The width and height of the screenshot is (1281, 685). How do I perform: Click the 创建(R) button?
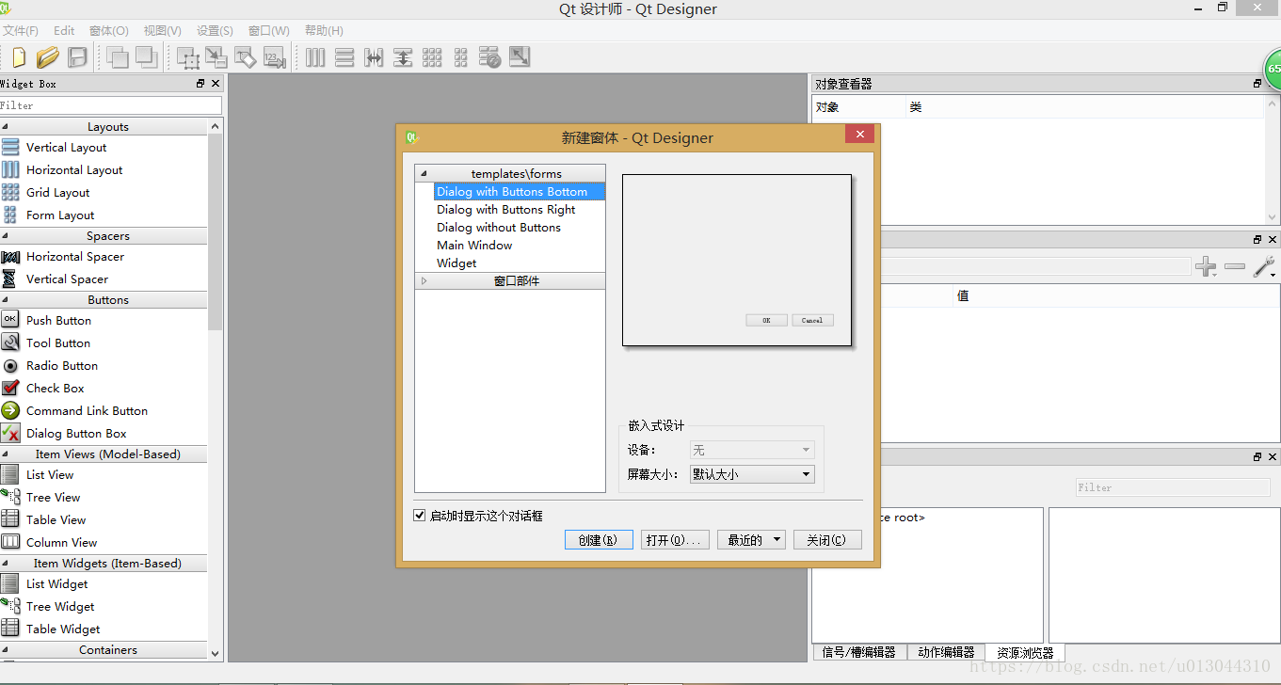(x=599, y=539)
